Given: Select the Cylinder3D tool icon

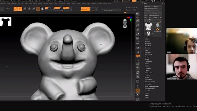Looking at the screenshot, I should coord(158,25).
